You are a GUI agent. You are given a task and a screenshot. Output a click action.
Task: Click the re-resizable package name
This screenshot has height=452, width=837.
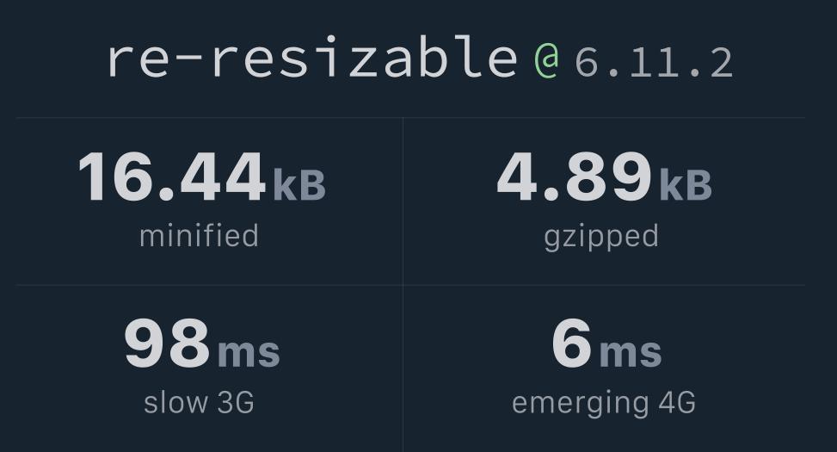pyautogui.click(x=311, y=59)
